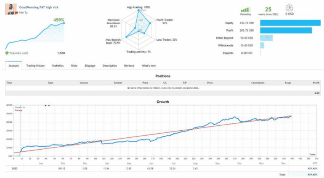
Task: Open the Risks tab
Action: click(x=74, y=66)
